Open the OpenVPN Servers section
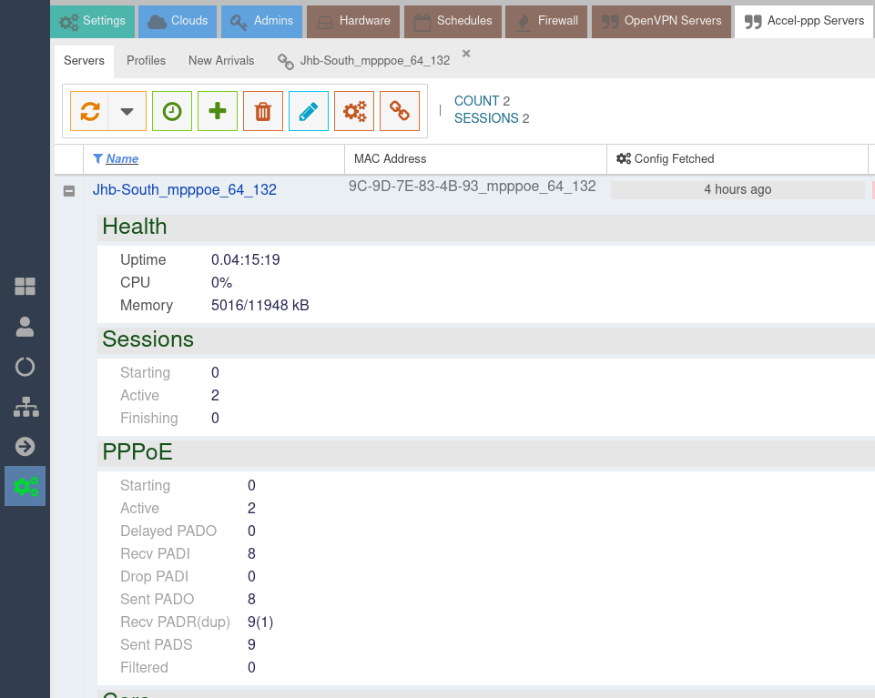This screenshot has height=698, width=875. pos(662,20)
